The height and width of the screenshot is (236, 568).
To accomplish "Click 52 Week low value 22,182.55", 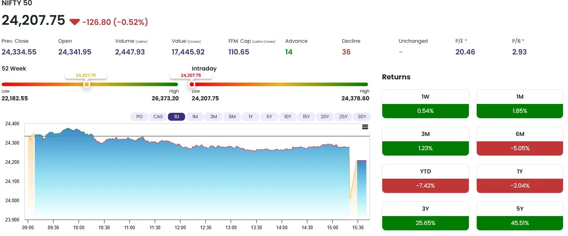I will pyautogui.click(x=15, y=98).
